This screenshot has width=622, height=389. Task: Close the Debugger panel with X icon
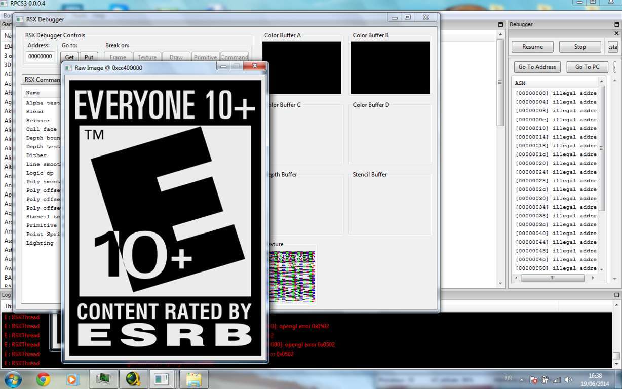[x=616, y=33]
